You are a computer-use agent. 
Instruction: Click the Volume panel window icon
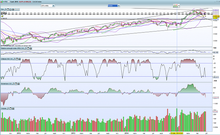point(10,109)
